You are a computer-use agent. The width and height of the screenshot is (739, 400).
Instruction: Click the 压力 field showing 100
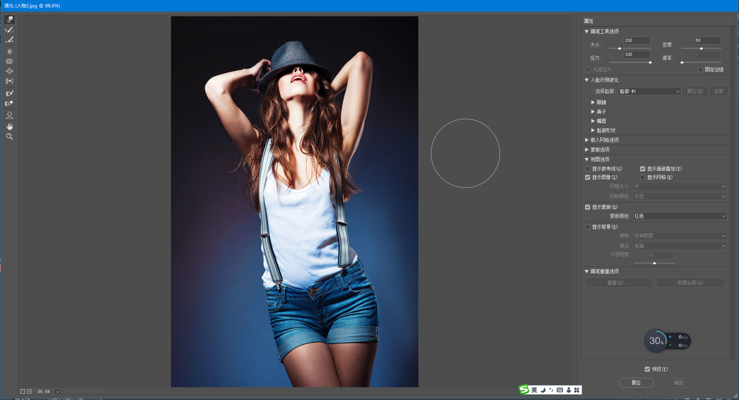[x=637, y=55]
